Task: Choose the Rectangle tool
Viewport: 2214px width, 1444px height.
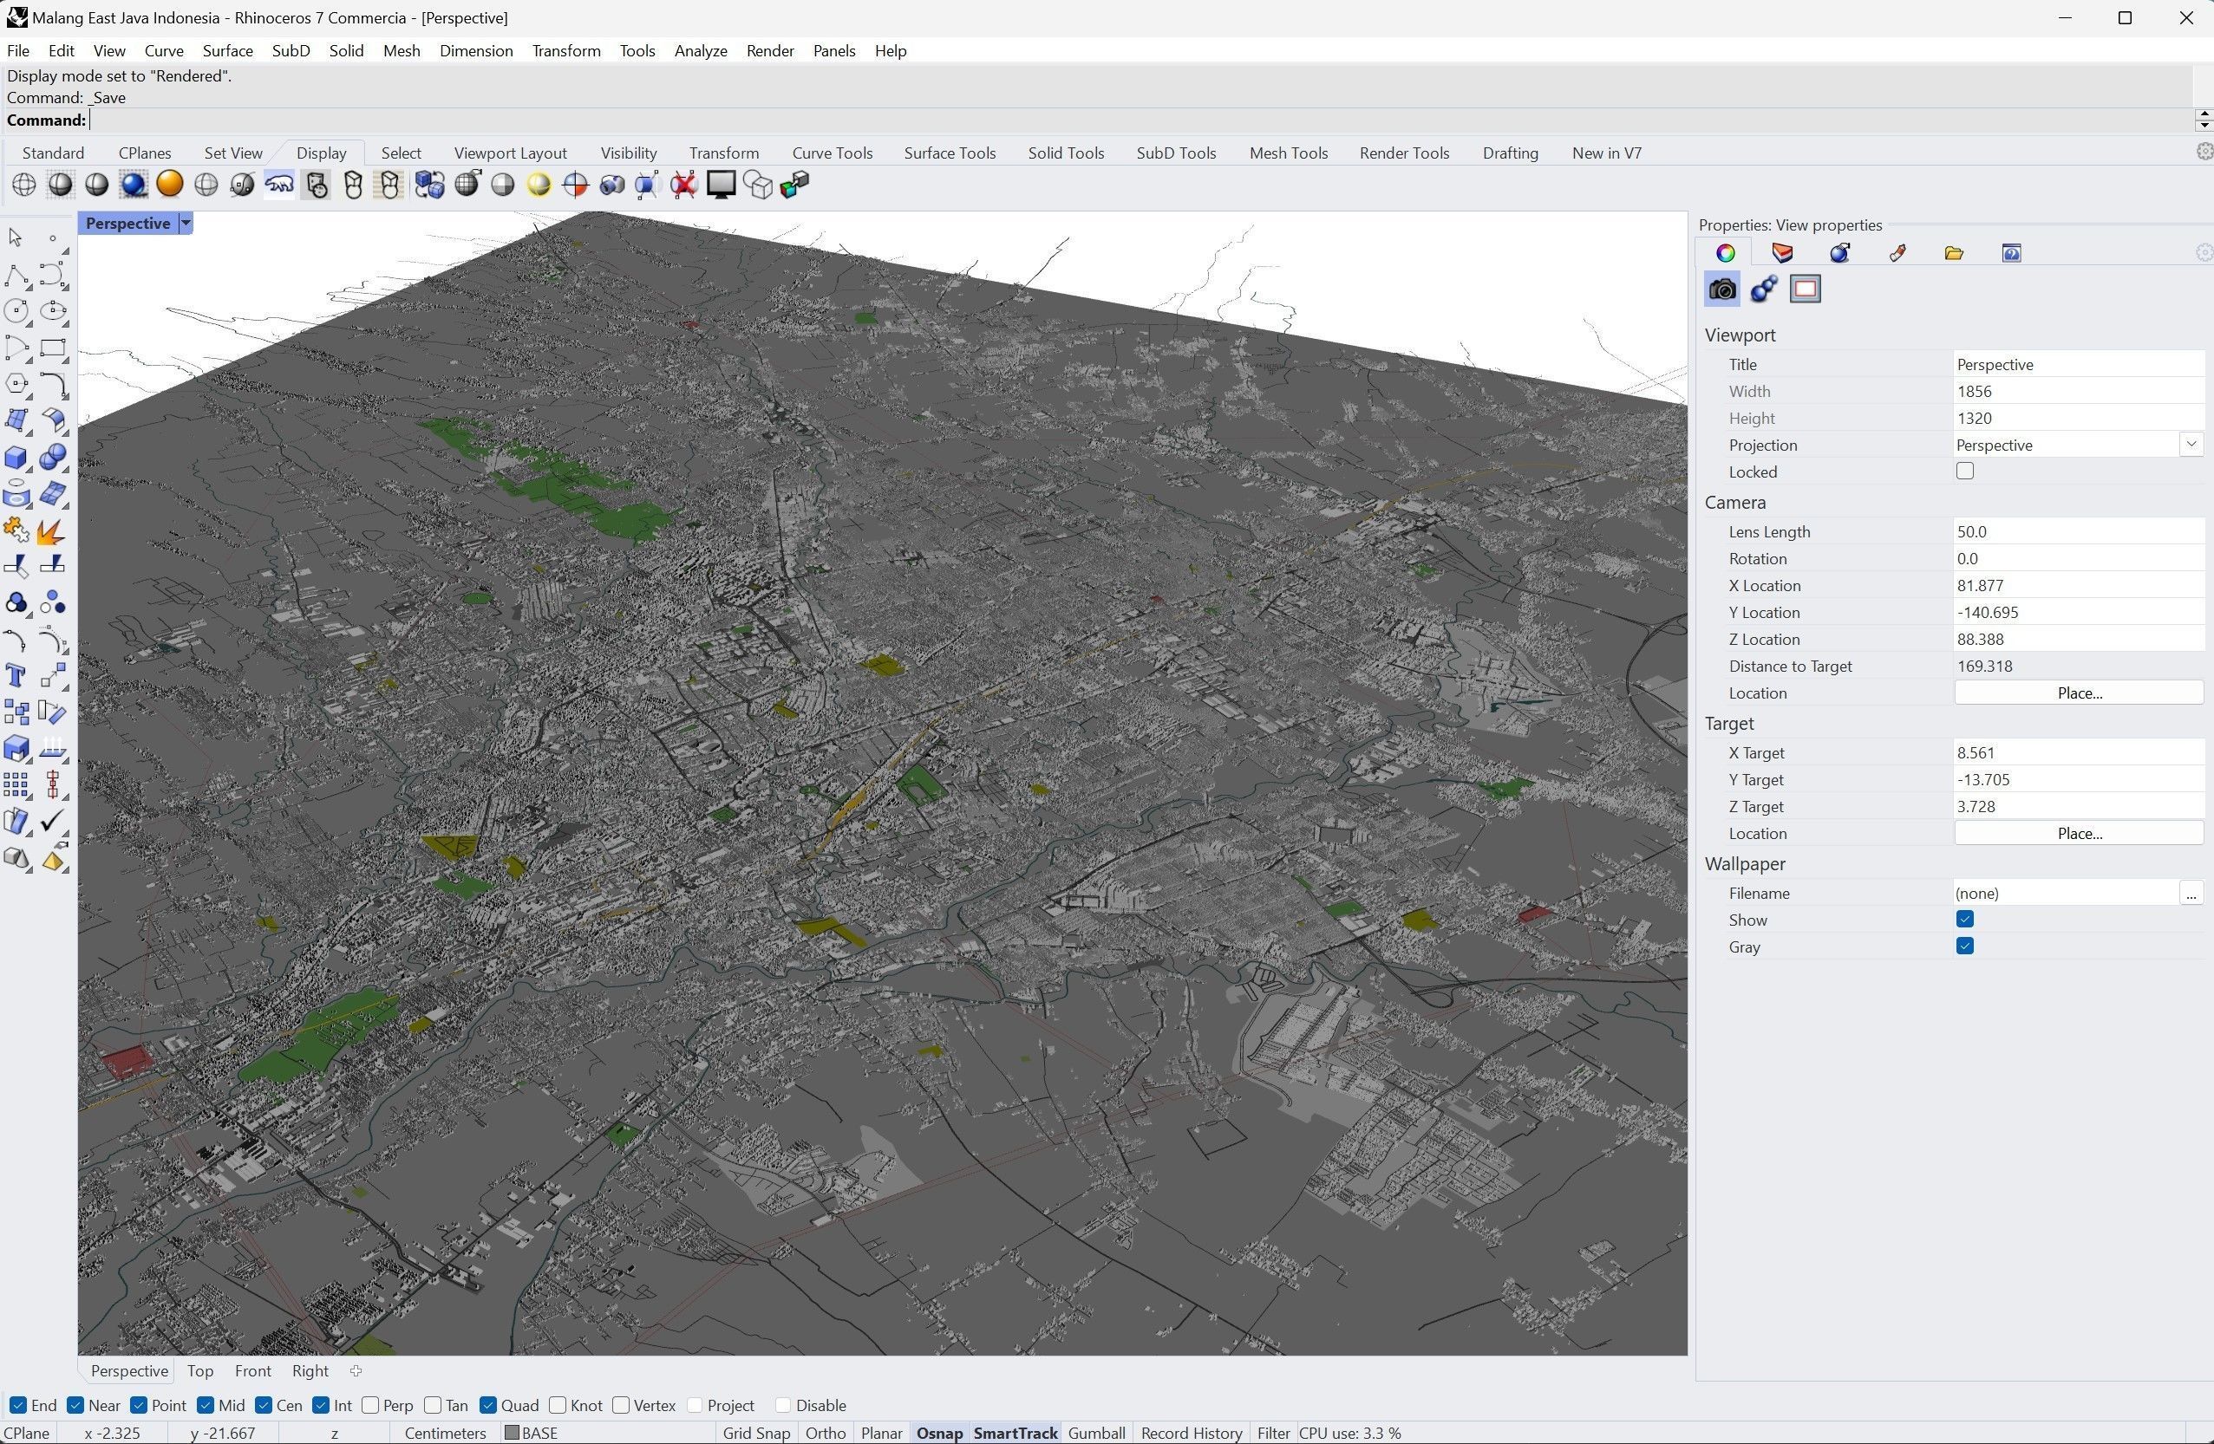Action: [53, 348]
